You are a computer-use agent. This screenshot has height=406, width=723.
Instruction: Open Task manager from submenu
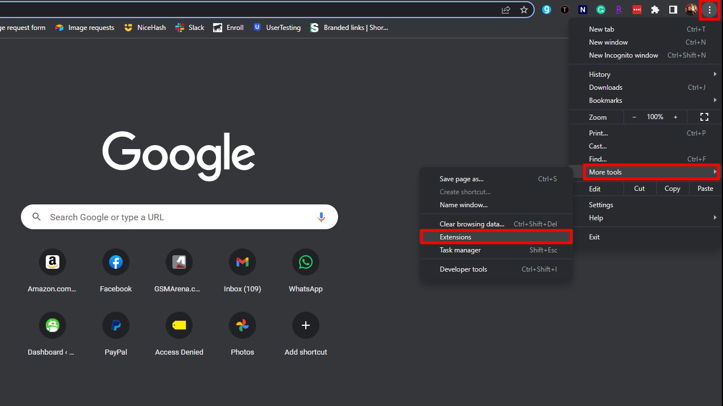point(496,250)
